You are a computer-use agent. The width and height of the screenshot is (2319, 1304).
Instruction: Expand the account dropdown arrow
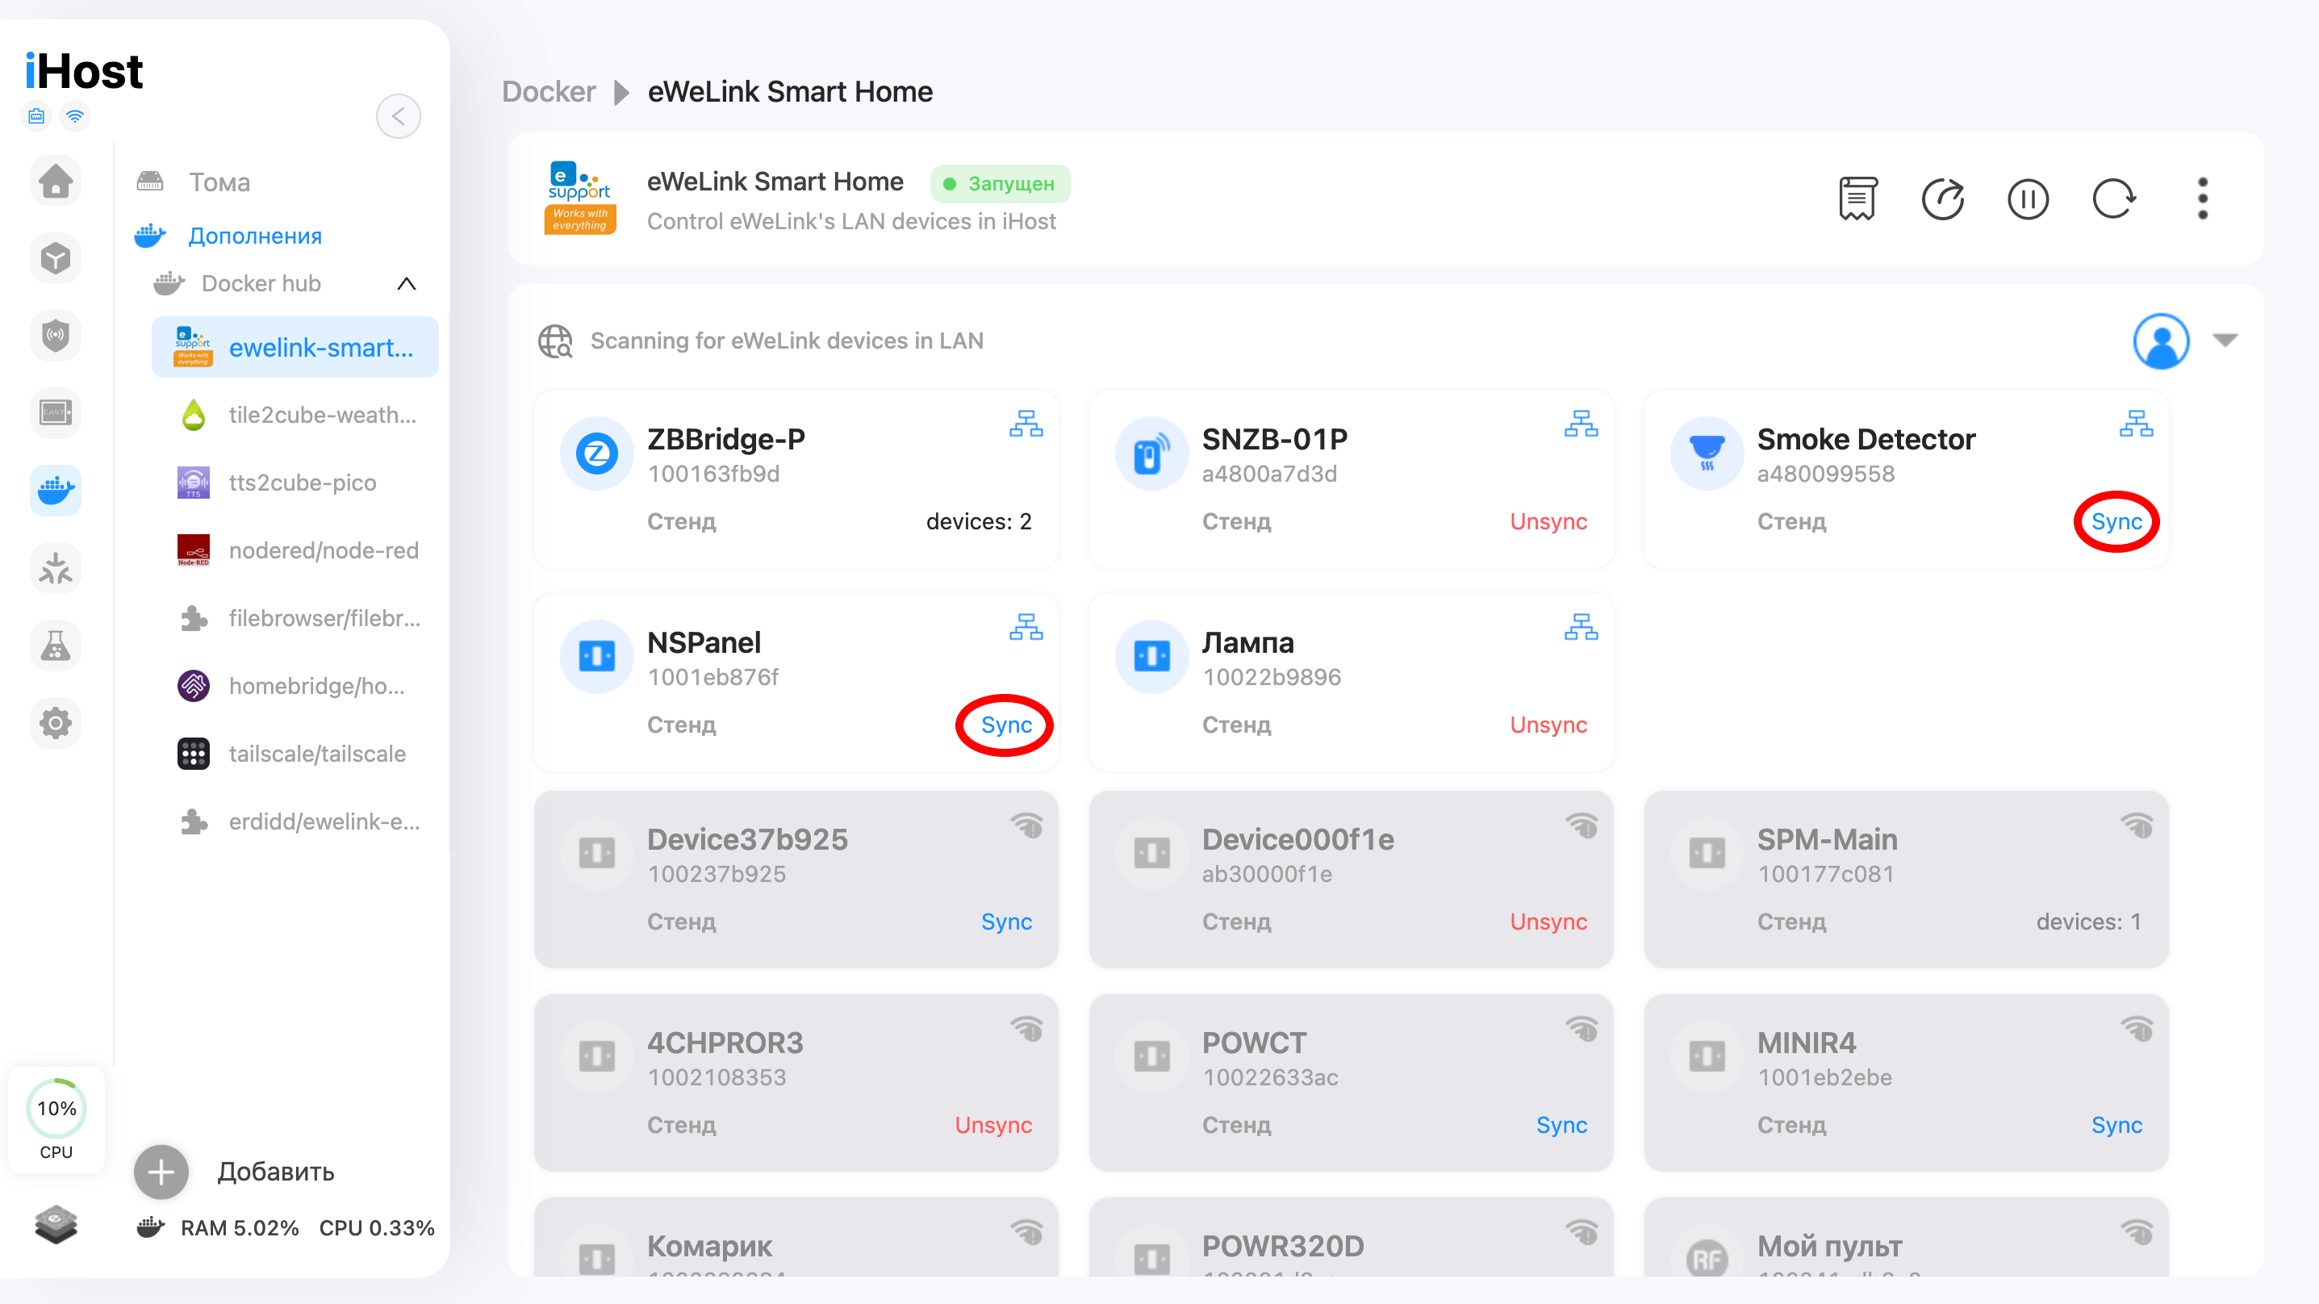tap(2225, 341)
